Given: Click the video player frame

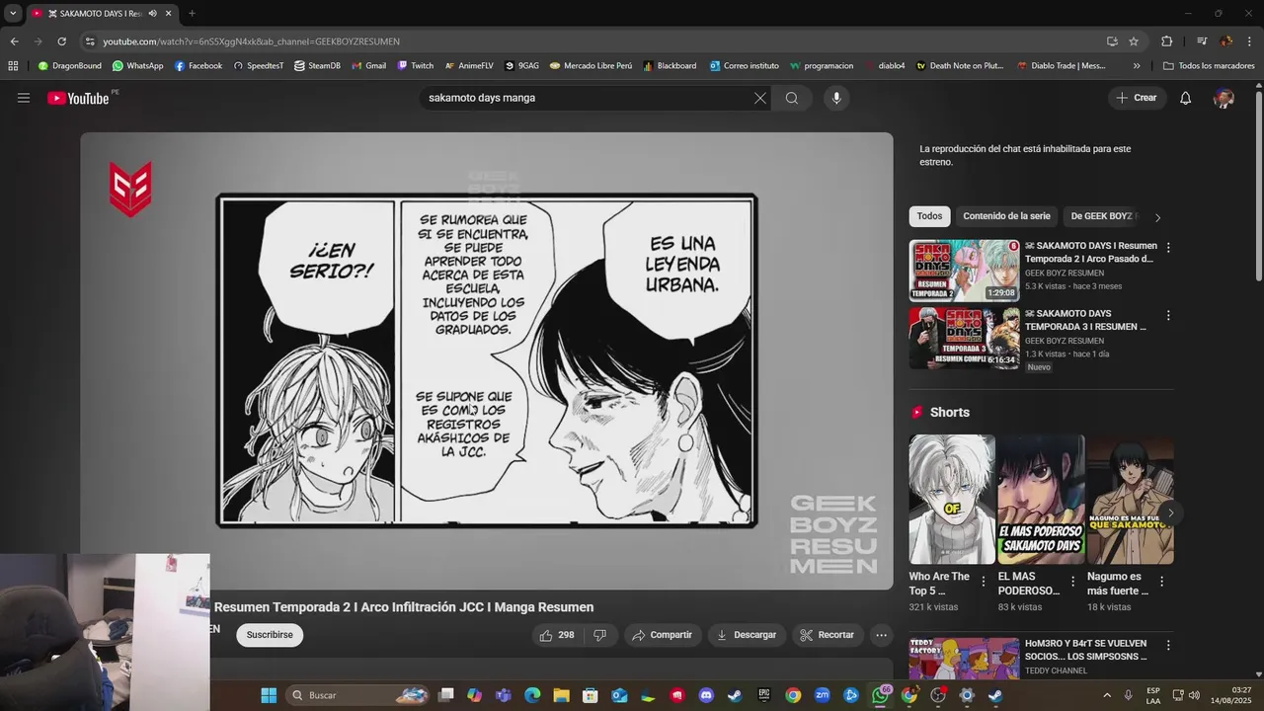Looking at the screenshot, I should click(487, 360).
